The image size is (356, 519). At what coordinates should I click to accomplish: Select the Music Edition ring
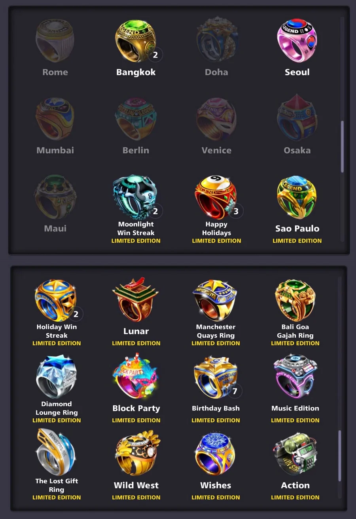click(x=295, y=377)
